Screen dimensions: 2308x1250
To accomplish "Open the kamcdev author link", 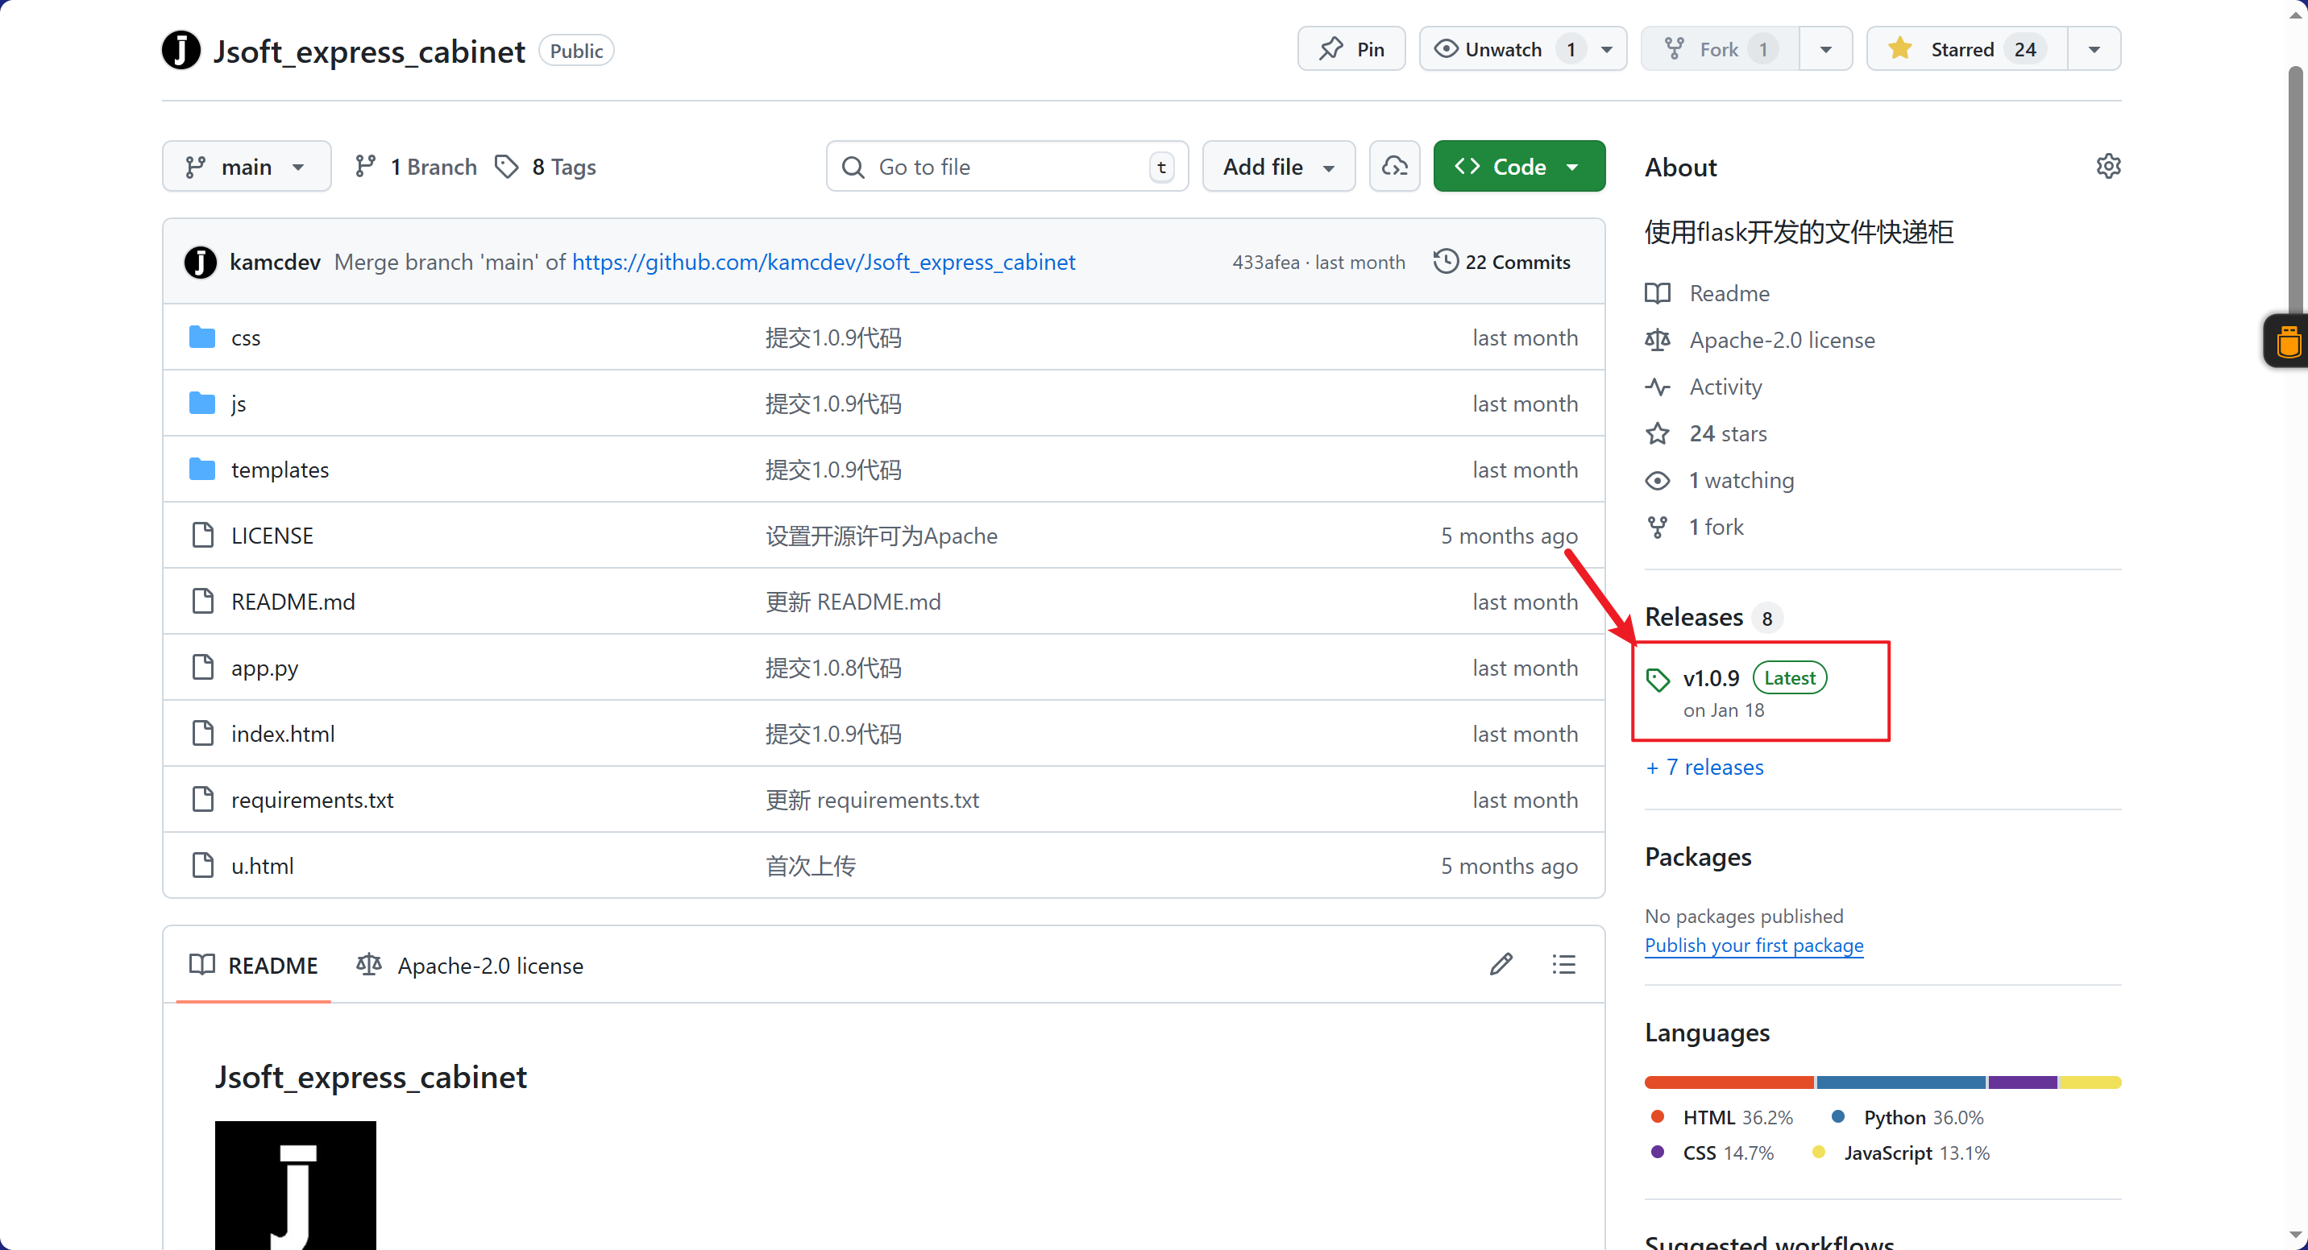I will tap(275, 263).
